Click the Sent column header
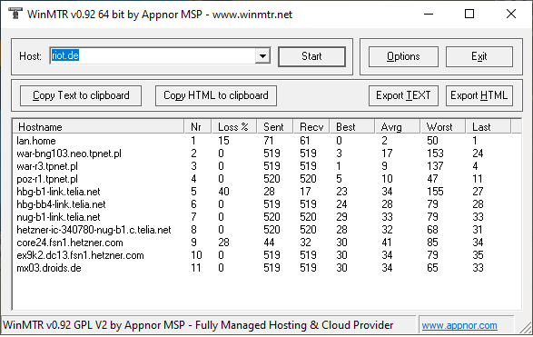 click(x=275, y=127)
